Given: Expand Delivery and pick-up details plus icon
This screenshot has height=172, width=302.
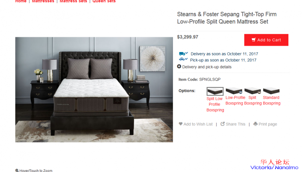Looking at the screenshot, I should (x=179, y=67).
